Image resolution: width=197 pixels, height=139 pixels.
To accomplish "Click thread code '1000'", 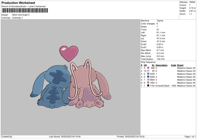I will pos(174,86).
